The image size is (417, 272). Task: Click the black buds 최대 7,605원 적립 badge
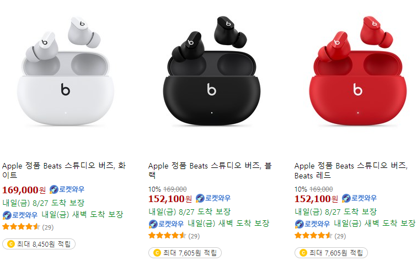tap(185, 253)
